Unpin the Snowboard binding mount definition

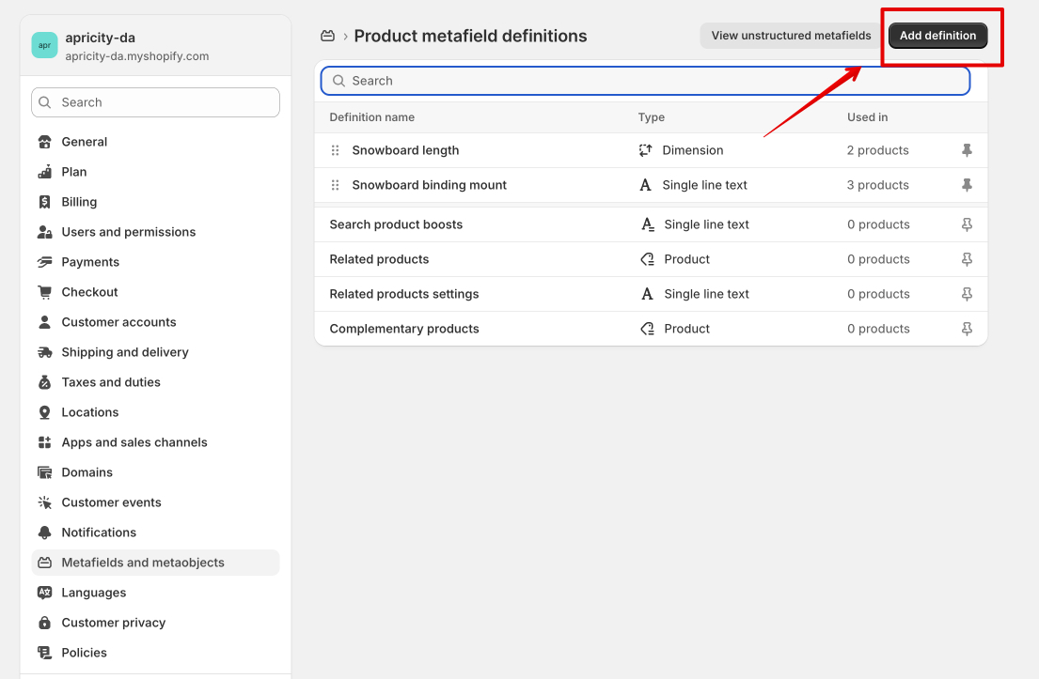[967, 185]
